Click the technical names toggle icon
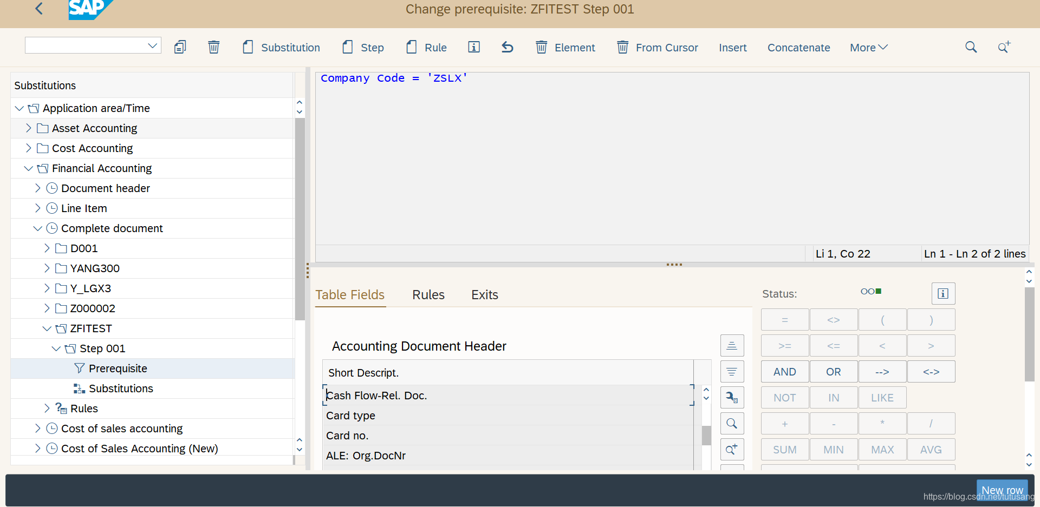Viewport: 1040px width, 507px height. (732, 398)
